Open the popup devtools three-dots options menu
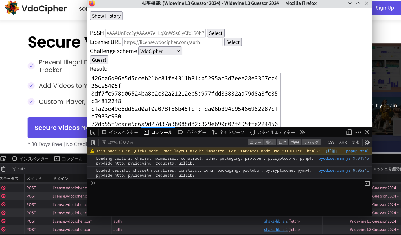The image size is (401, 235). [358, 132]
